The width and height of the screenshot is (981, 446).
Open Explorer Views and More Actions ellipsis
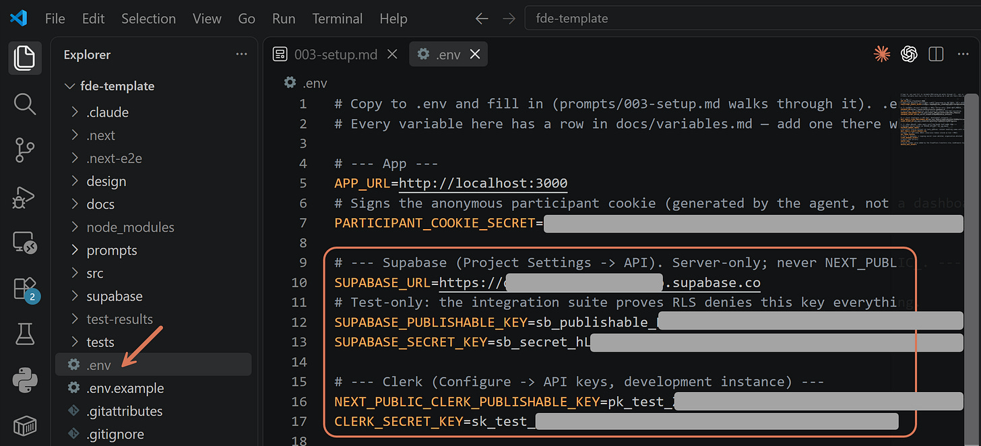[x=241, y=55]
